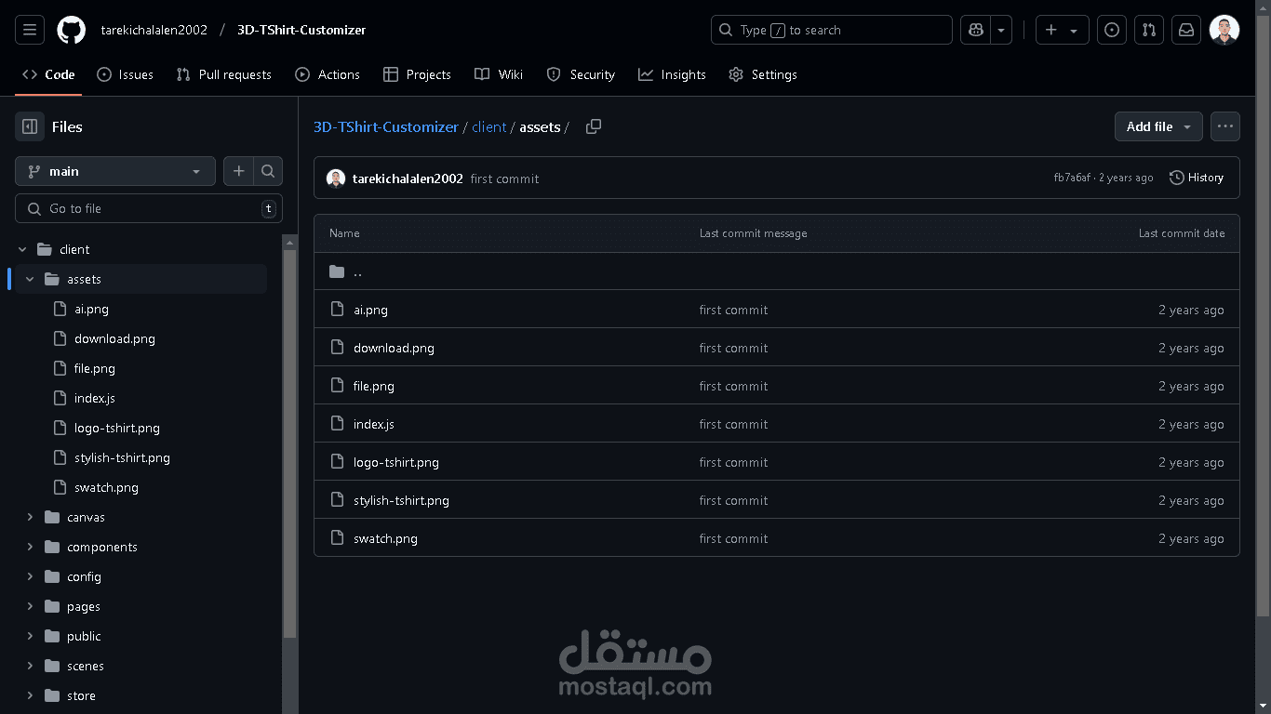The width and height of the screenshot is (1271, 714).
Task: Switch to the Issues tab
Action: pyautogui.click(x=125, y=74)
